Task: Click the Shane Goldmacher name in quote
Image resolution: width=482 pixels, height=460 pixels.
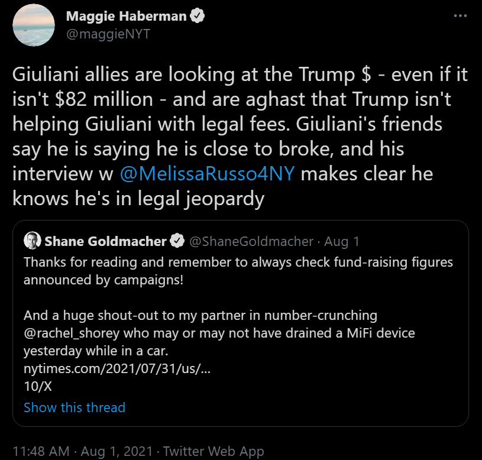Action: 104,241
